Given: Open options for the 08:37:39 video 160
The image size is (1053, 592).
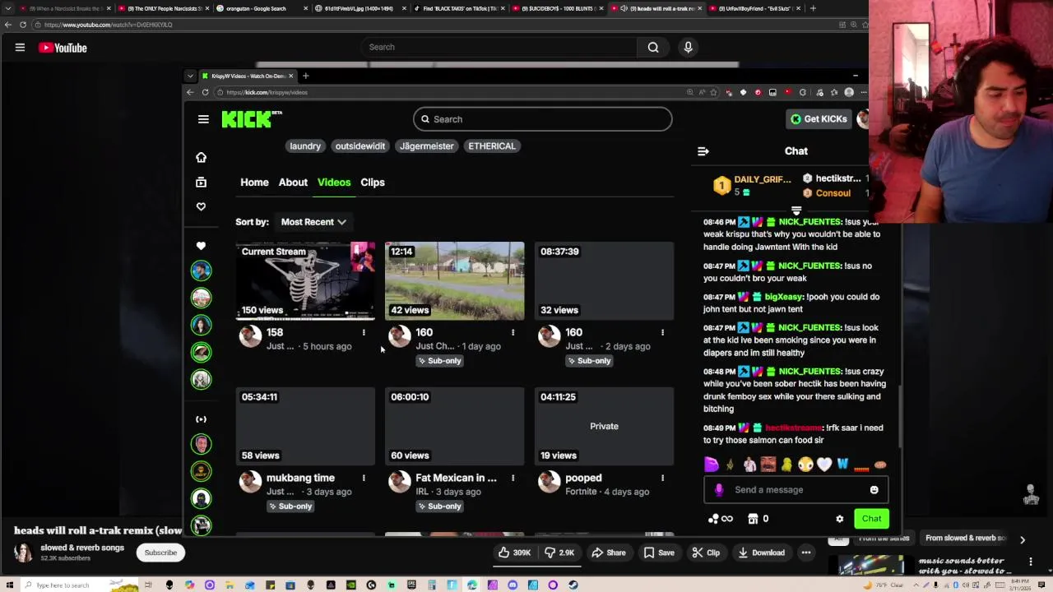Looking at the screenshot, I should click(662, 332).
